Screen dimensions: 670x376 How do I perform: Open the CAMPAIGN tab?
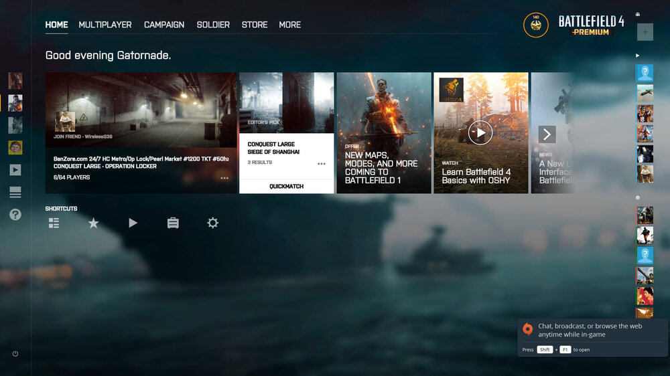tap(164, 25)
